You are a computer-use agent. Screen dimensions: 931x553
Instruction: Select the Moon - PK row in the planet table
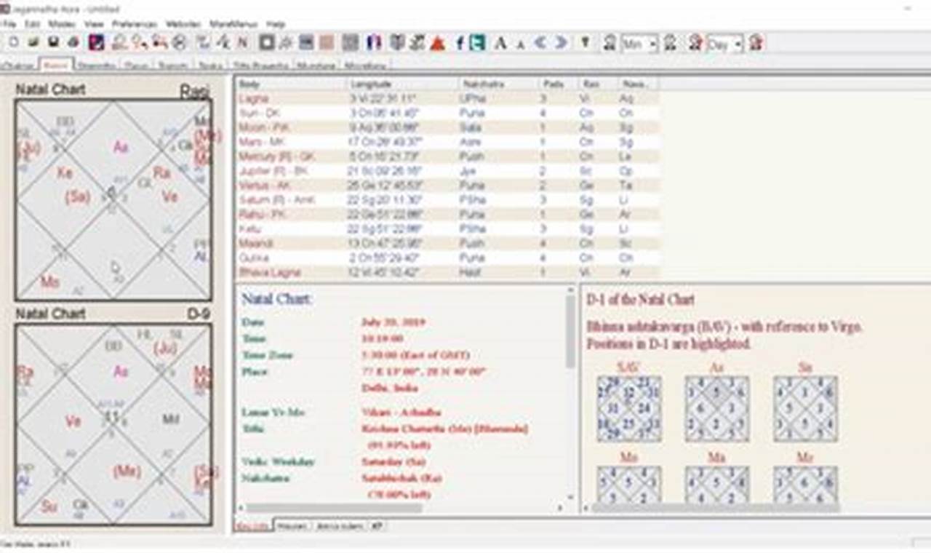click(327, 127)
